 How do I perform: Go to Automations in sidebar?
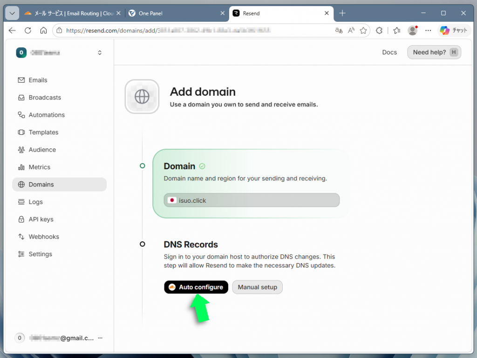click(x=59, y=115)
